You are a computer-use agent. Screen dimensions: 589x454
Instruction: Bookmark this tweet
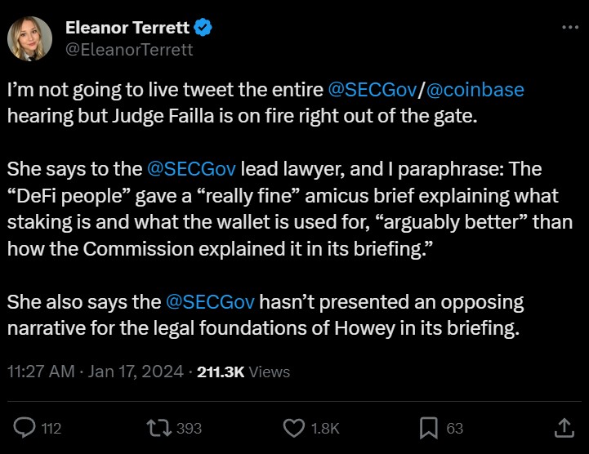coord(428,427)
